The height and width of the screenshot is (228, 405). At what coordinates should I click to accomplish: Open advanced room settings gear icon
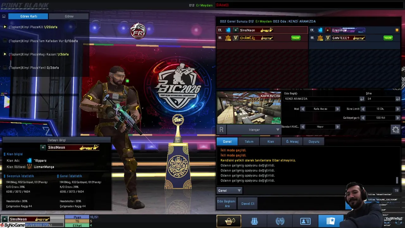coord(396,130)
